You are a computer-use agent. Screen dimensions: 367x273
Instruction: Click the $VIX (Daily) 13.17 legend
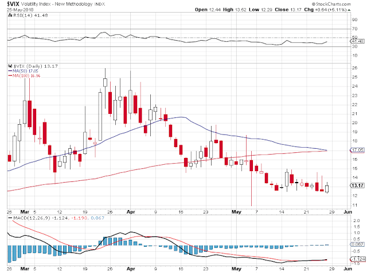(33, 66)
